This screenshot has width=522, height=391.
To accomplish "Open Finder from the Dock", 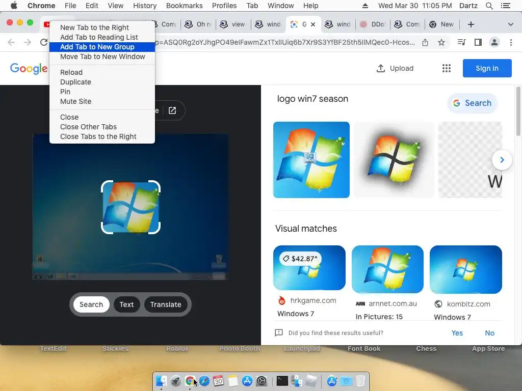I will point(162,381).
